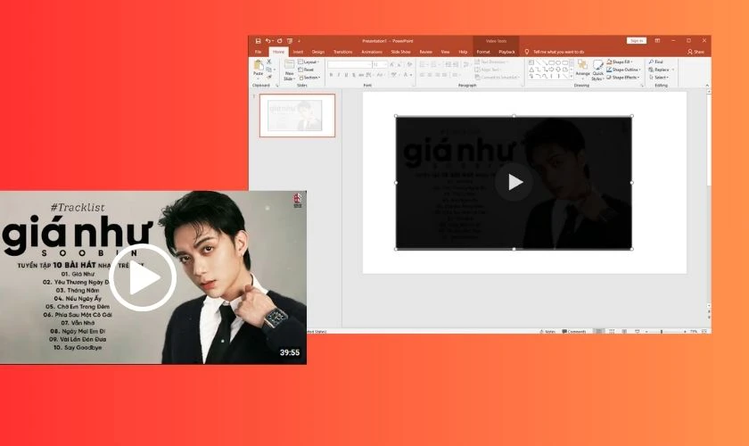Undo the last action in PowerPoint

point(268,41)
